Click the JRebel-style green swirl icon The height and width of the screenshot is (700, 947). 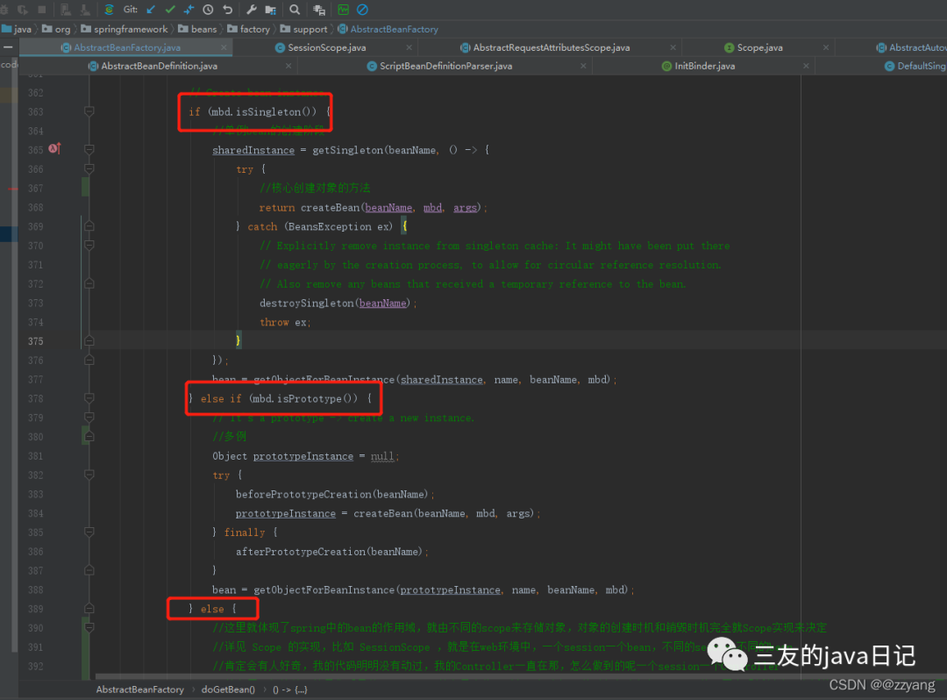pyautogui.click(x=109, y=10)
